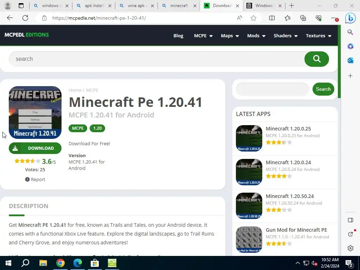Expand the Shaders dropdown

click(285, 36)
